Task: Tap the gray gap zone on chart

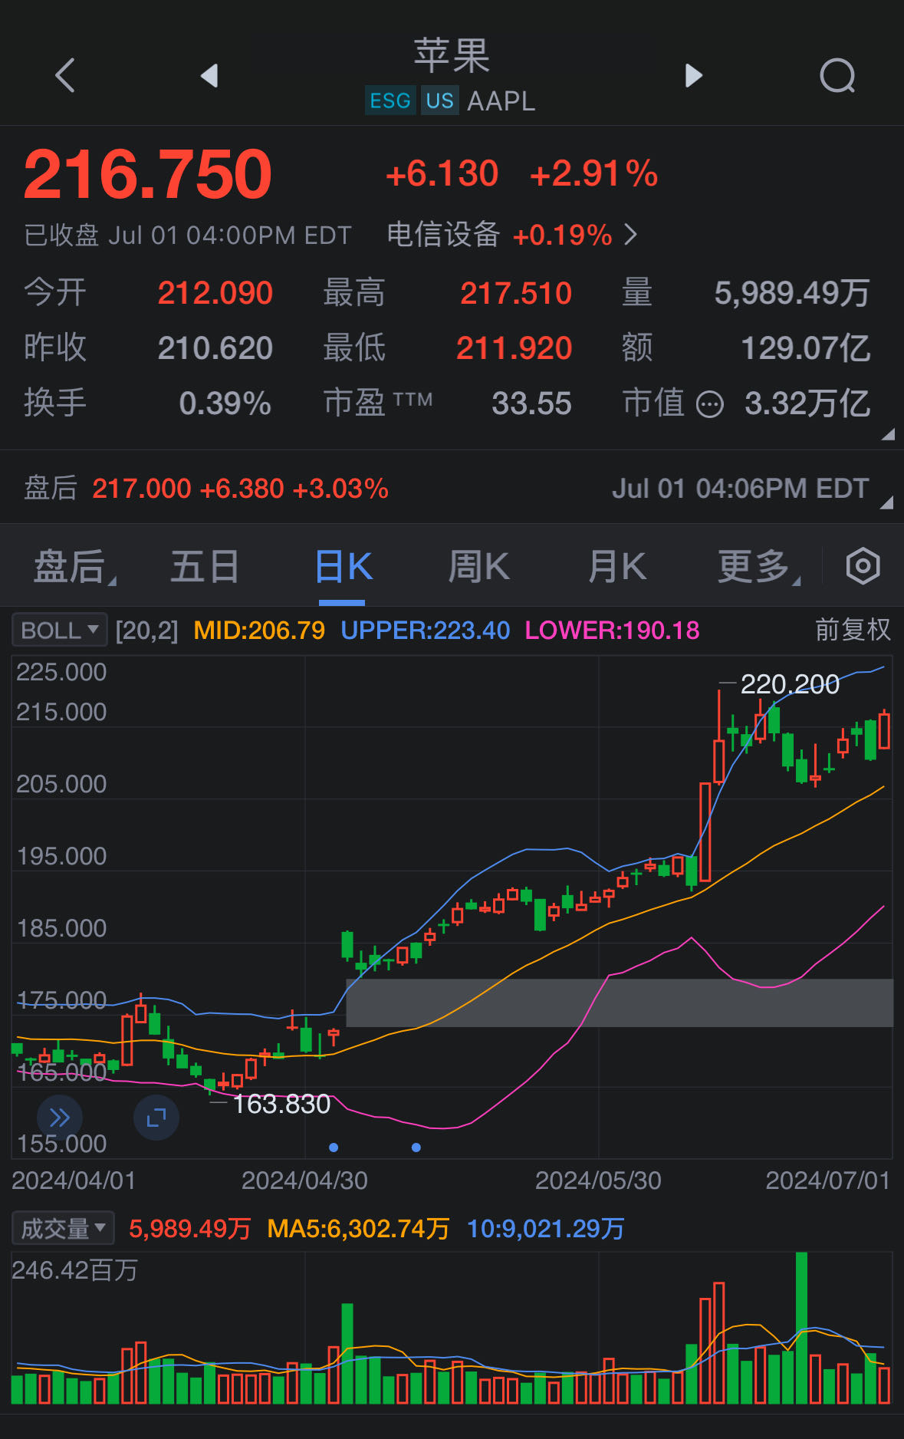Action: coord(620,1003)
